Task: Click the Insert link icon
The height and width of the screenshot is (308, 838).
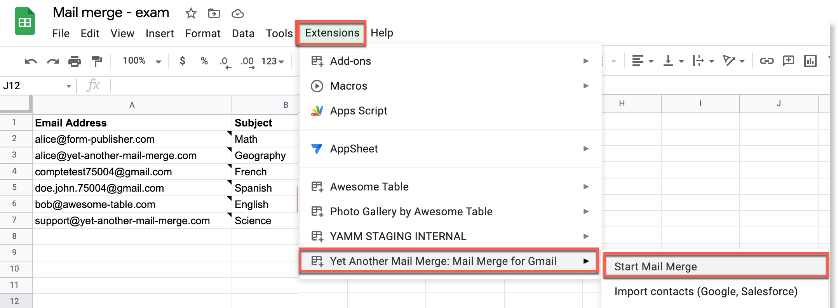Action: 767,61
